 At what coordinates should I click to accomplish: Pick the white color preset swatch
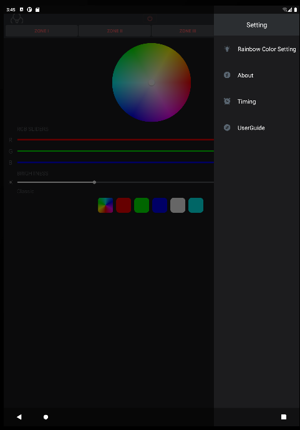(178, 205)
